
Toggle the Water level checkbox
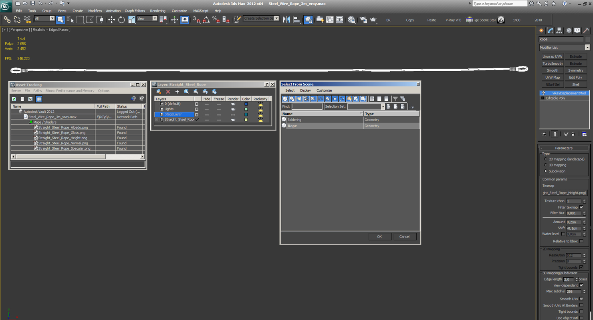[563, 234]
